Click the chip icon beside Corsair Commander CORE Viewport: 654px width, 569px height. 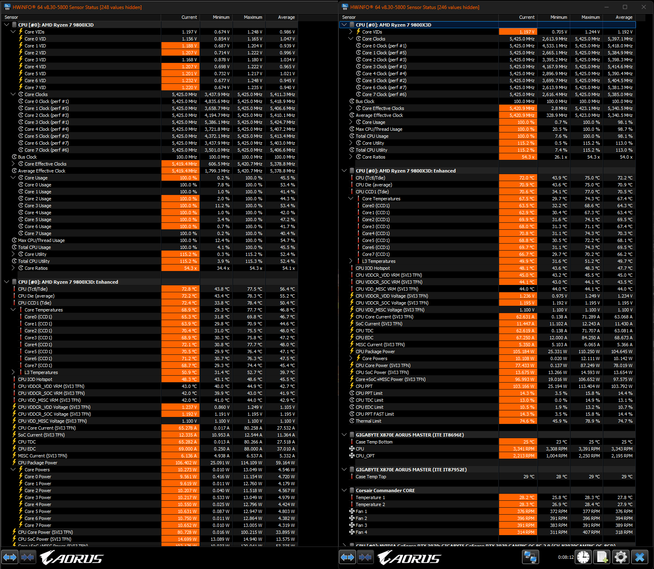point(352,491)
